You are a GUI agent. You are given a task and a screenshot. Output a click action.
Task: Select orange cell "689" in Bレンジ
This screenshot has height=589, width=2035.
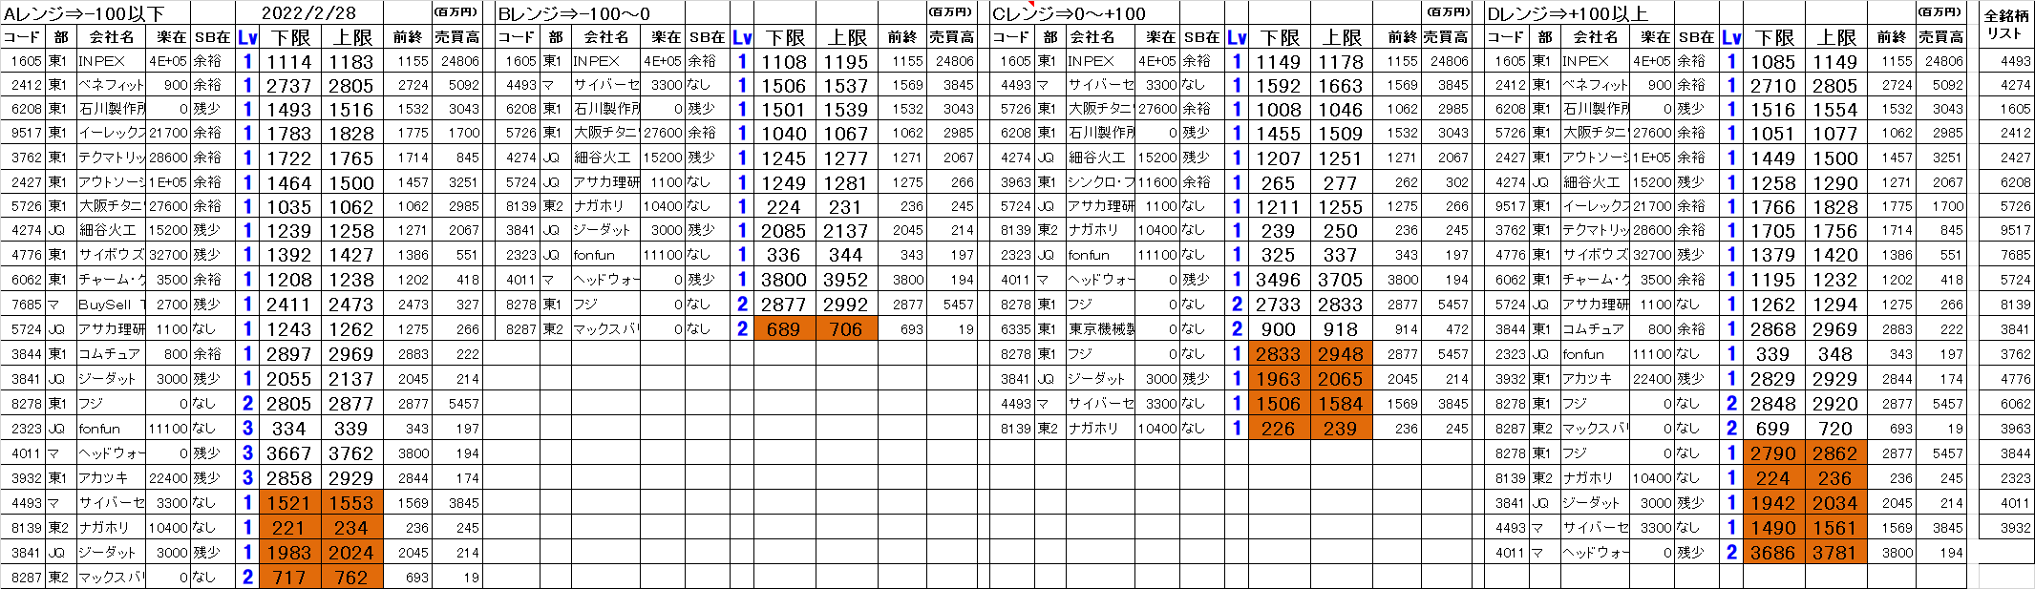[x=784, y=329]
